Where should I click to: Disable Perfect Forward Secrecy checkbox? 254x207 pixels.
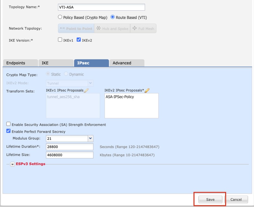click(9, 131)
